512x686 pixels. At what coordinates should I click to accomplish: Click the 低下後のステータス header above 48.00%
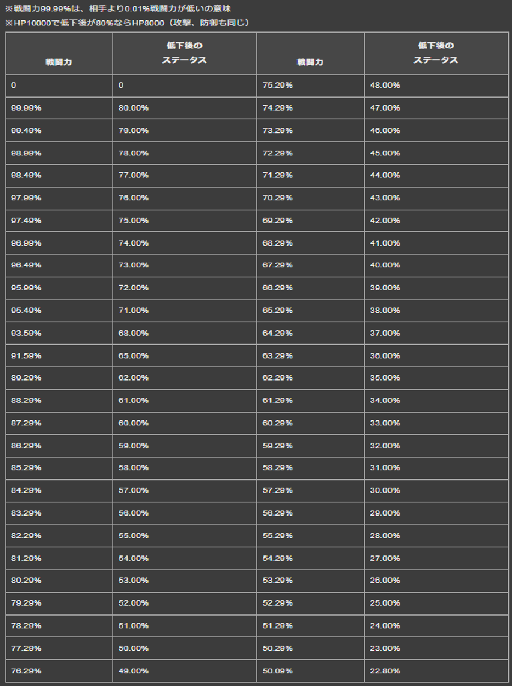pyautogui.click(x=436, y=53)
